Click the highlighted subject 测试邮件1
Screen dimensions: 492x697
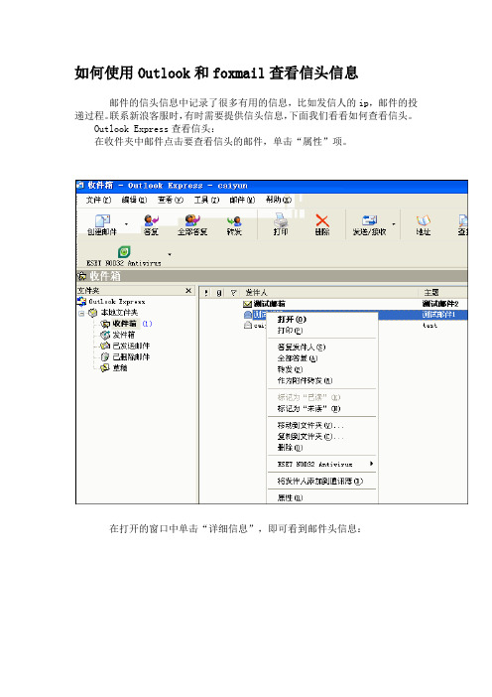(438, 315)
